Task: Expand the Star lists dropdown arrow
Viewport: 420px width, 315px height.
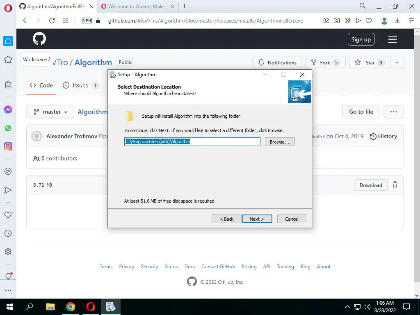Action: tap(397, 62)
